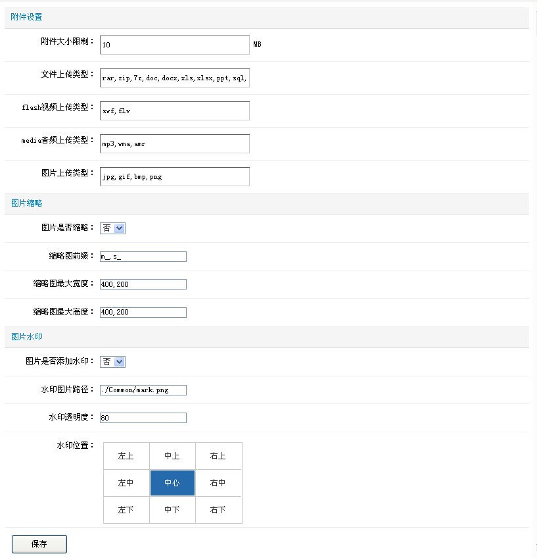Select 中心 highlighted watermark position
Image resolution: width=537 pixels, height=558 pixels.
tap(172, 483)
